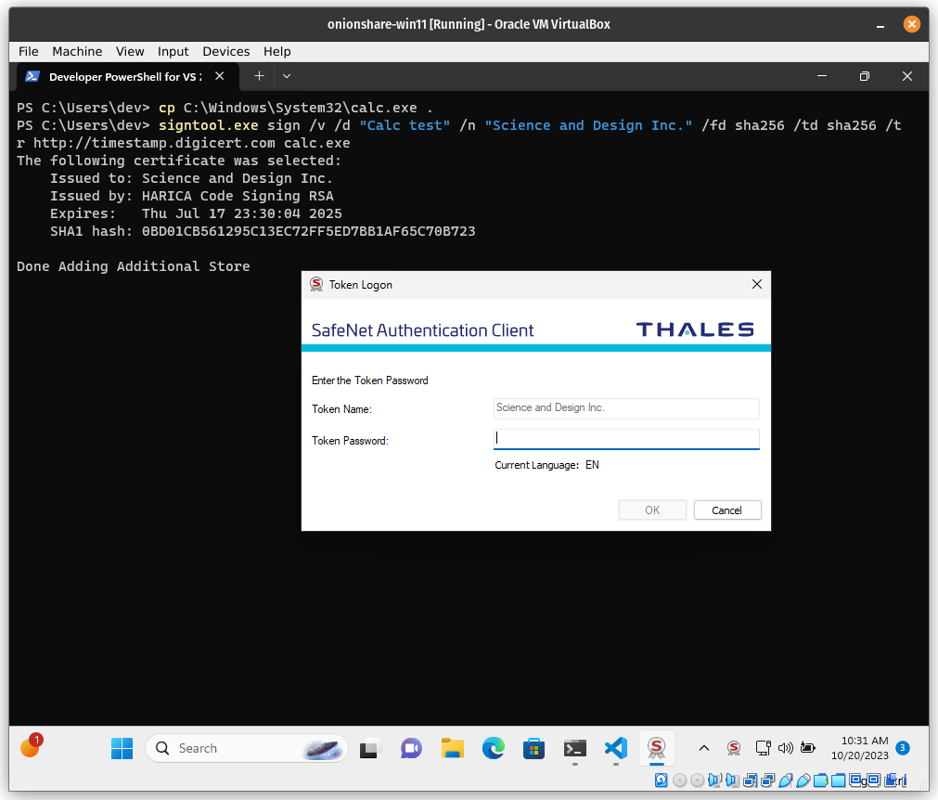Open File Explorer from the taskbar

click(x=452, y=749)
